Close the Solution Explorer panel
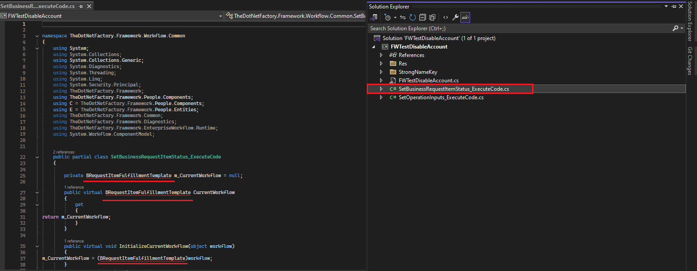This screenshot has height=271, width=697. [681, 6]
